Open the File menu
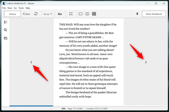Screen dimensions: 169x112 [4, 8]
